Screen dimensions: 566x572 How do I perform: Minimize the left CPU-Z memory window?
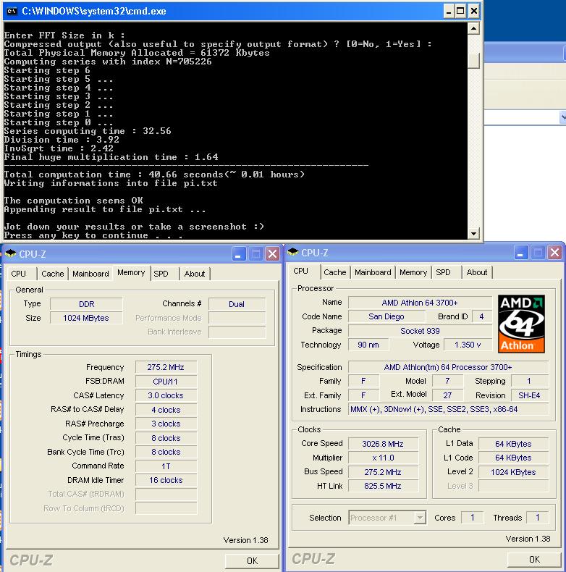click(x=239, y=254)
